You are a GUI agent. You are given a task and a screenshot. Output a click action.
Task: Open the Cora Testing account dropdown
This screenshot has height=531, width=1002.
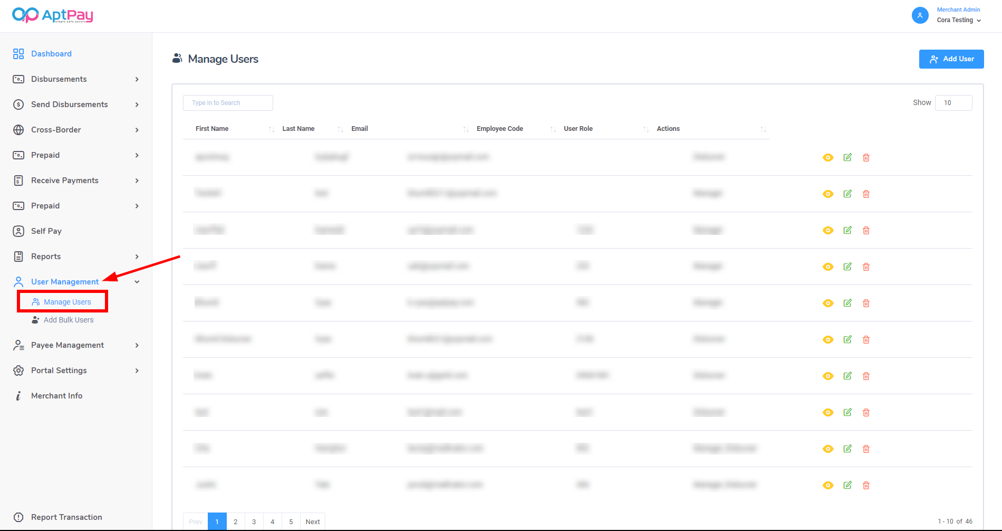point(959,20)
